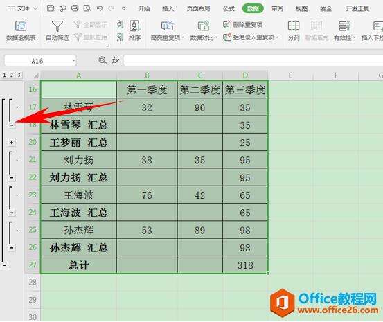383x322 pixels.
Task: Click the Print Preview icon
Action: [x=87, y=8]
